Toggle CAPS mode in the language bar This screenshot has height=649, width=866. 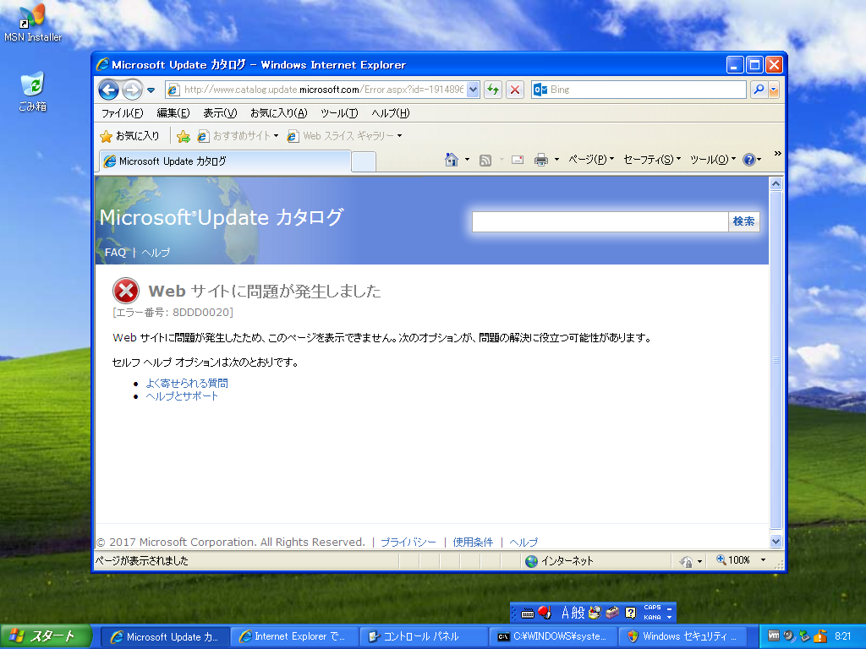coord(651,606)
